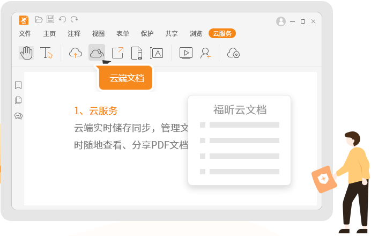Switch to the 主页 tab
This screenshot has height=236, width=371.
point(49,34)
